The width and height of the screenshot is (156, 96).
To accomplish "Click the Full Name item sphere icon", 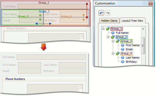I will (x=113, y=33).
